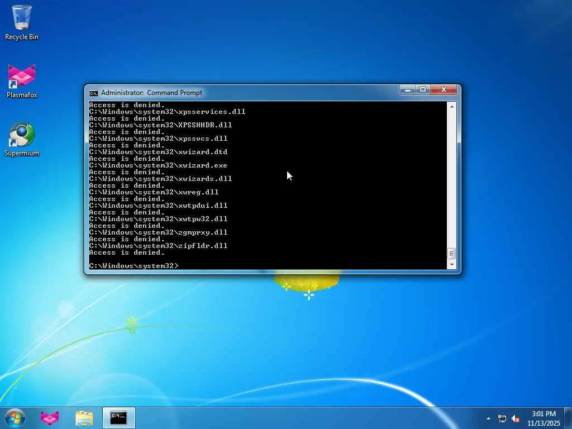Click the zipfldr.dll output line
This screenshot has width=572, height=429.
pos(158,246)
